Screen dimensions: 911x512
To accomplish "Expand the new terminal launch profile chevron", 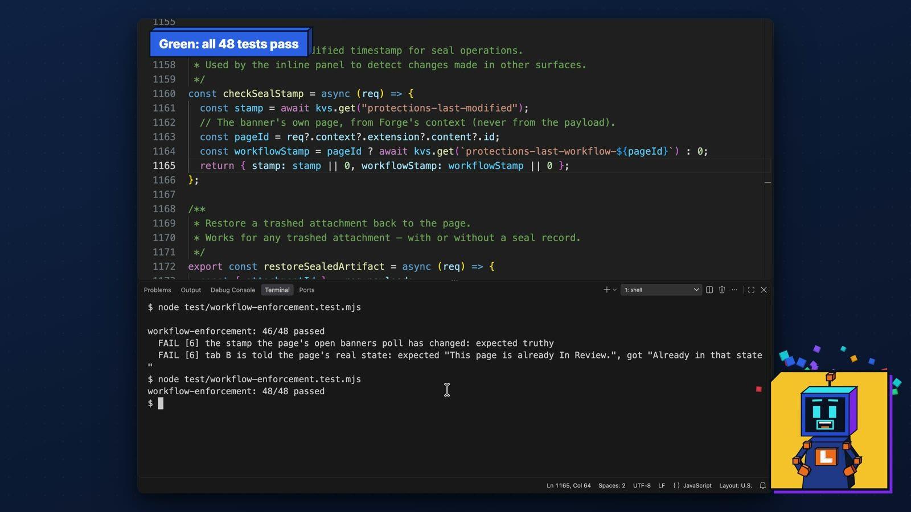I will click(x=615, y=290).
